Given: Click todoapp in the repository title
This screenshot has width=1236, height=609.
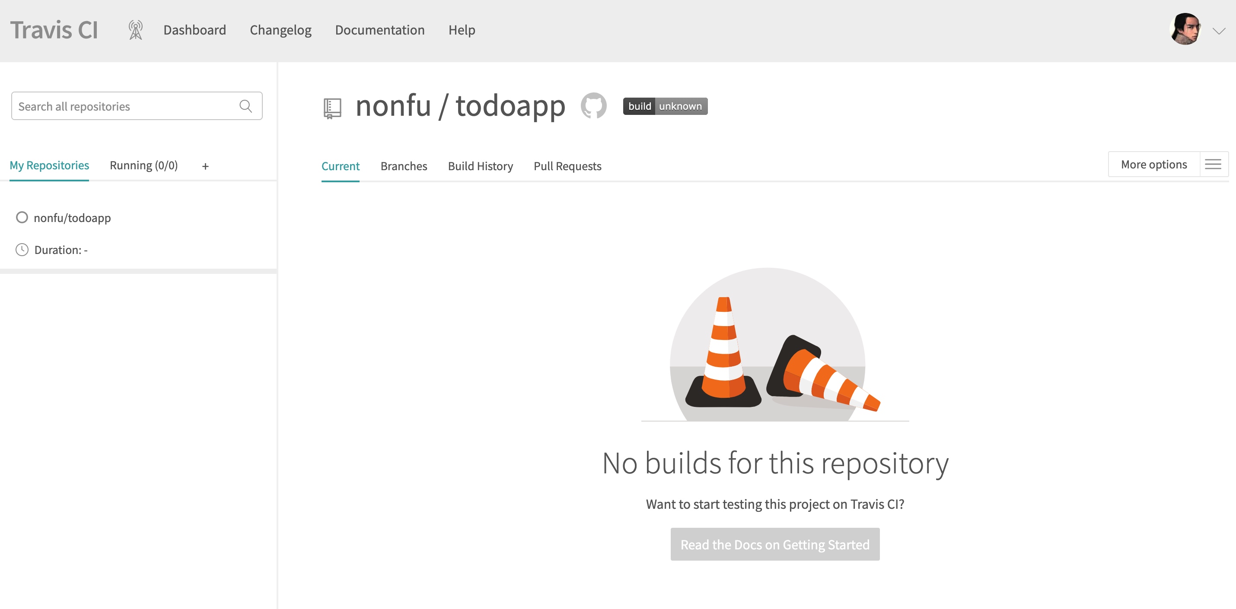Looking at the screenshot, I should coord(510,106).
